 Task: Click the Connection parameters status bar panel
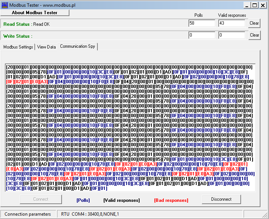point(28,214)
